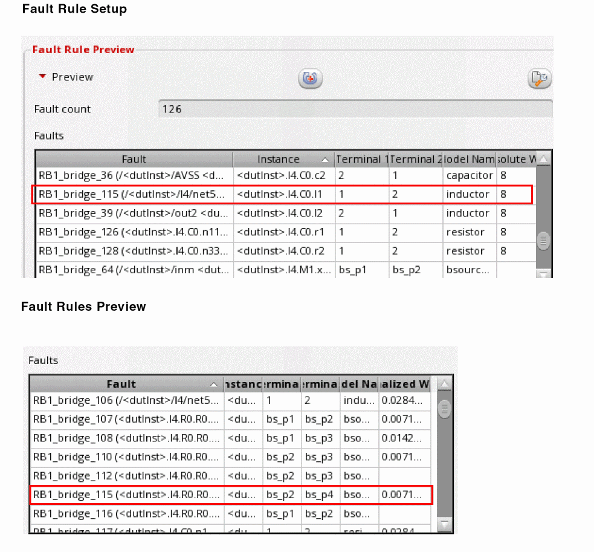
Task: Select the RB1_bridge_64 fault row
Action: coord(286,270)
